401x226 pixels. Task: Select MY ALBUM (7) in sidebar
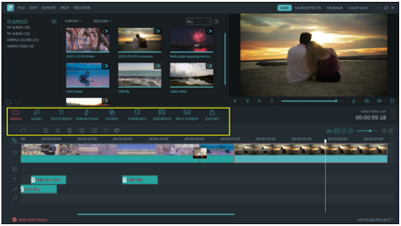click(x=17, y=21)
